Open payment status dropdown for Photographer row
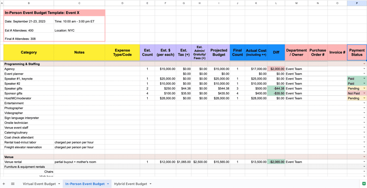The height and width of the screenshot is (188, 367). pyautogui.click(x=364, y=108)
